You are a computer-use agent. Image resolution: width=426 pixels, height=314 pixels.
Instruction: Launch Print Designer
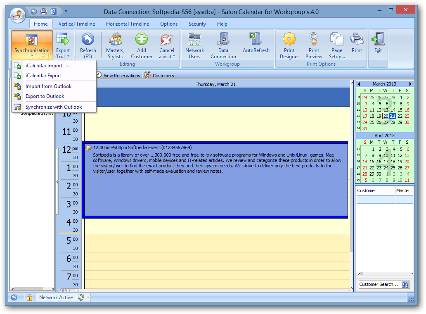[x=289, y=45]
